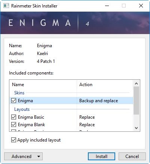Click Install to install the skin
This screenshot has width=150, height=164.
click(101, 157)
